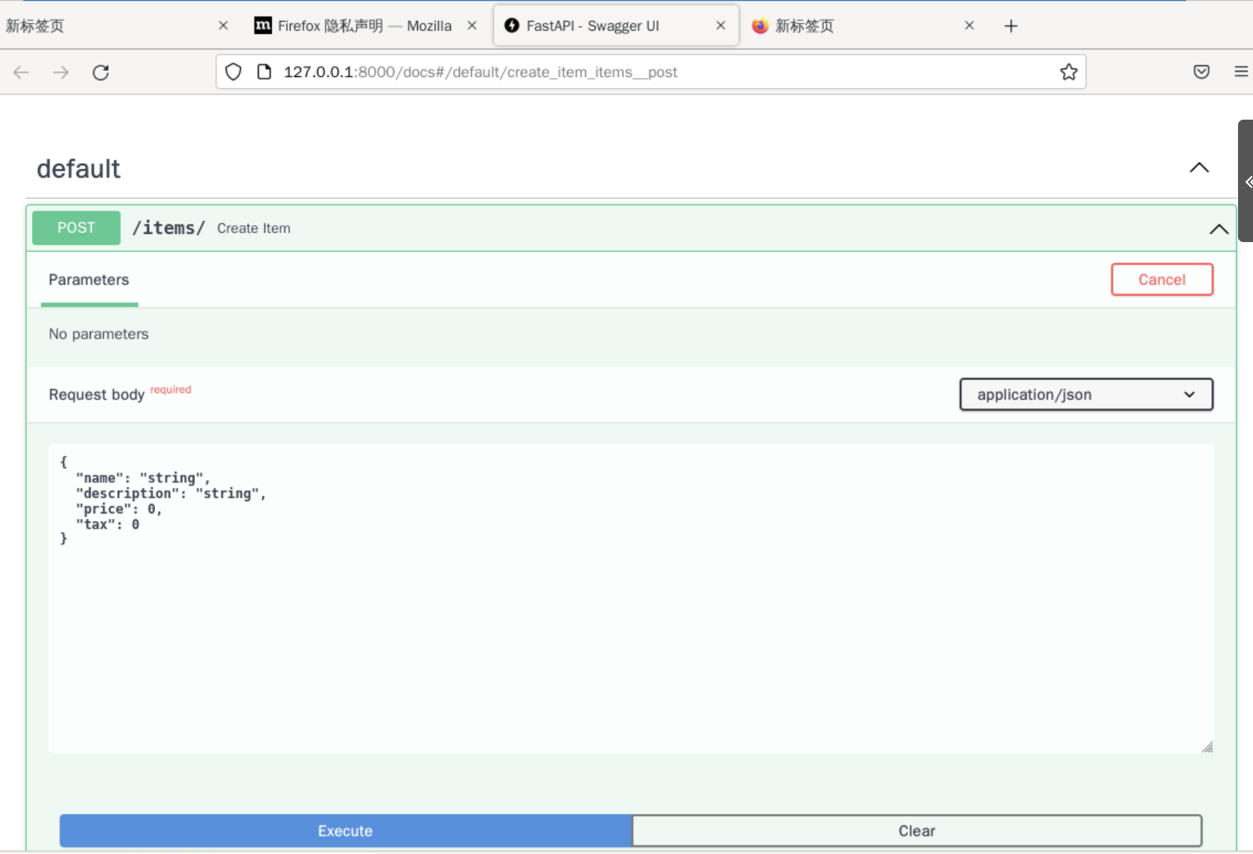
Task: Collapse the default section chevron
Action: pyautogui.click(x=1199, y=168)
